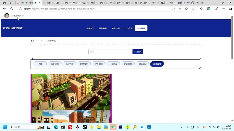Screen dimensions: 234x131
Task: Open TikTok from the Windows taskbar
Action: [84, 127]
